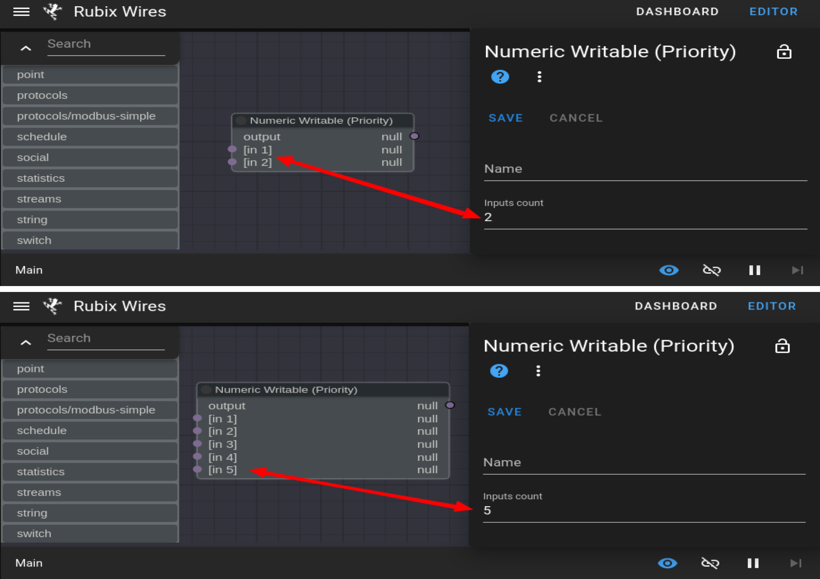Expand the schedule category in the upper palette
This screenshot has width=820, height=579.
(x=90, y=137)
